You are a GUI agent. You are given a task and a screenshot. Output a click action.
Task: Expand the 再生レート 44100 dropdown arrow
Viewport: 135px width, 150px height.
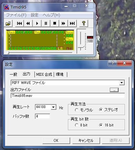(x=53, y=107)
